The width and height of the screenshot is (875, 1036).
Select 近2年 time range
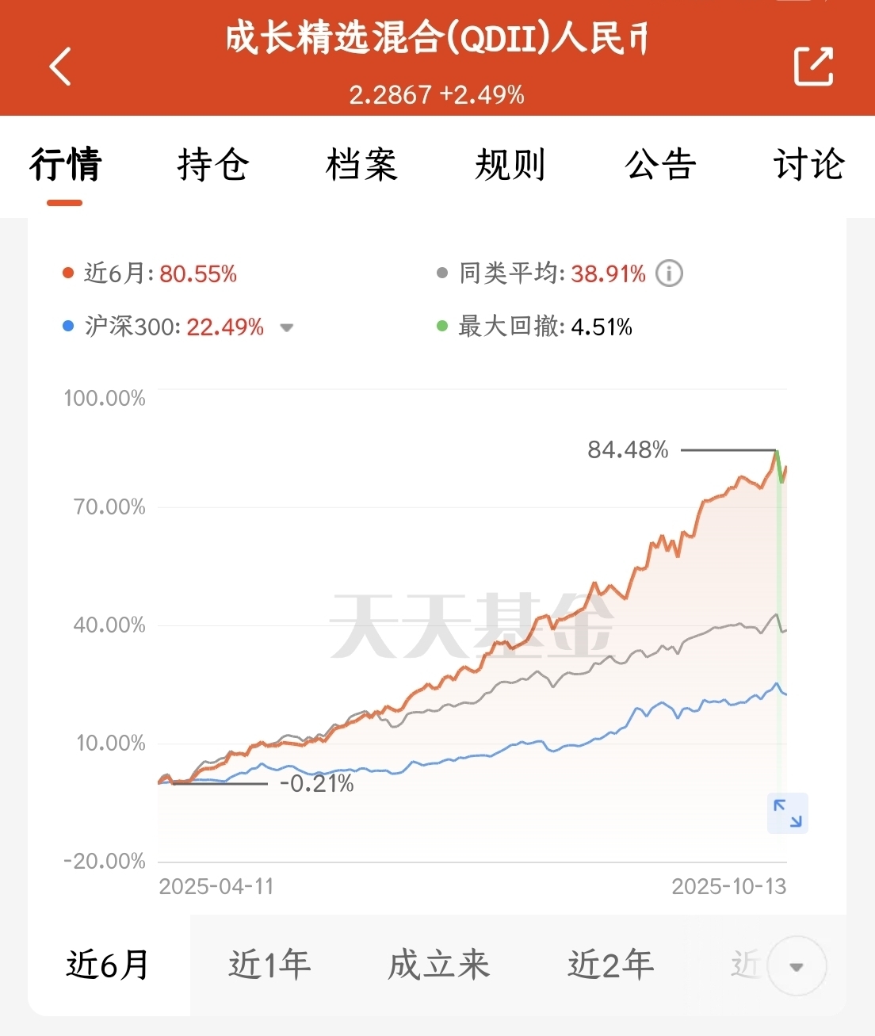pyautogui.click(x=610, y=965)
